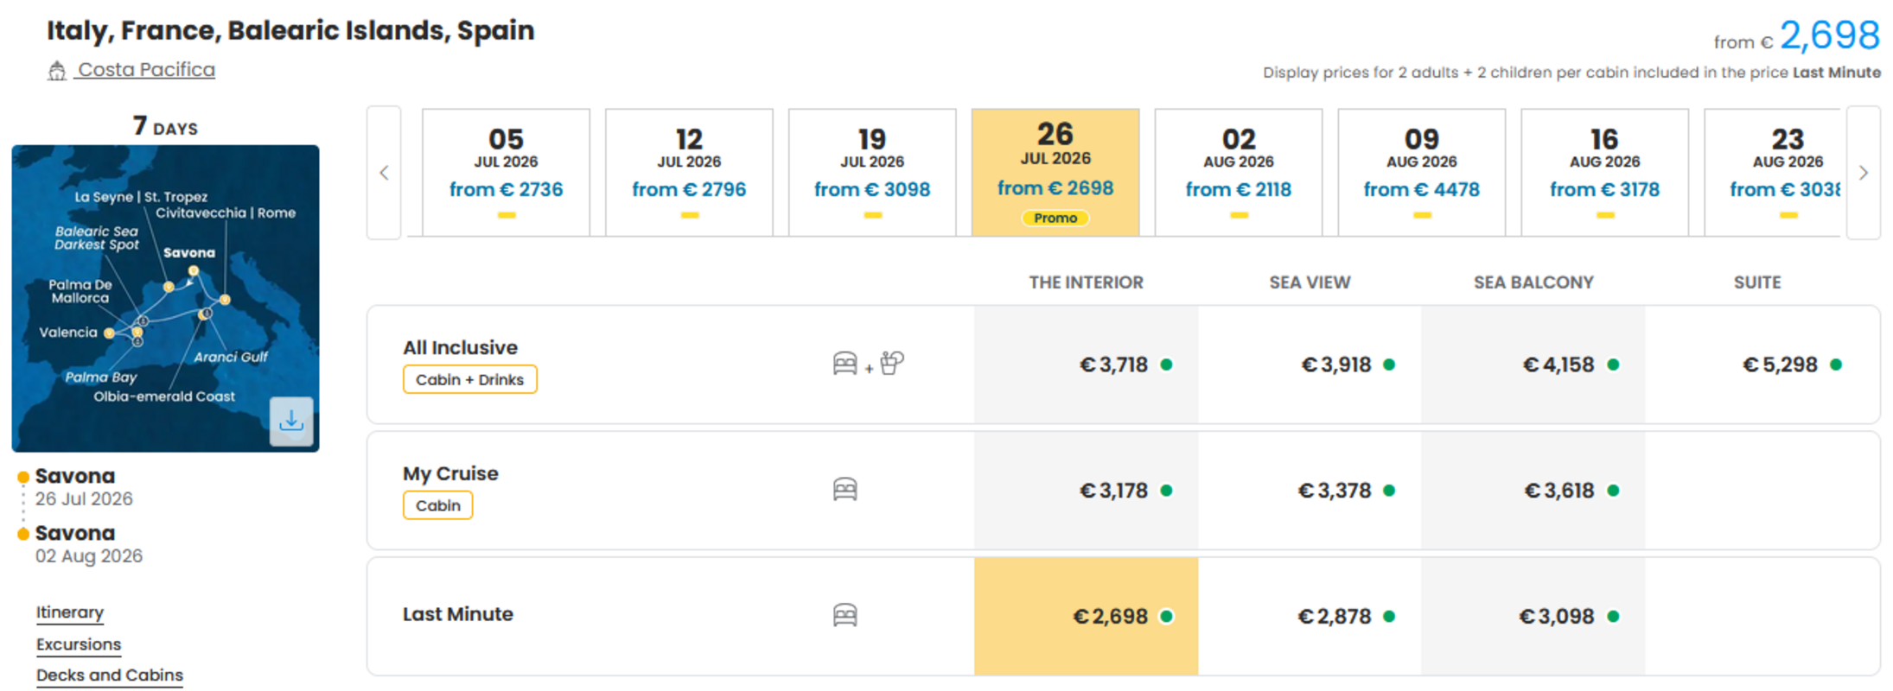
Task: Show earlier departure dates with left arrow
Action: tap(384, 173)
